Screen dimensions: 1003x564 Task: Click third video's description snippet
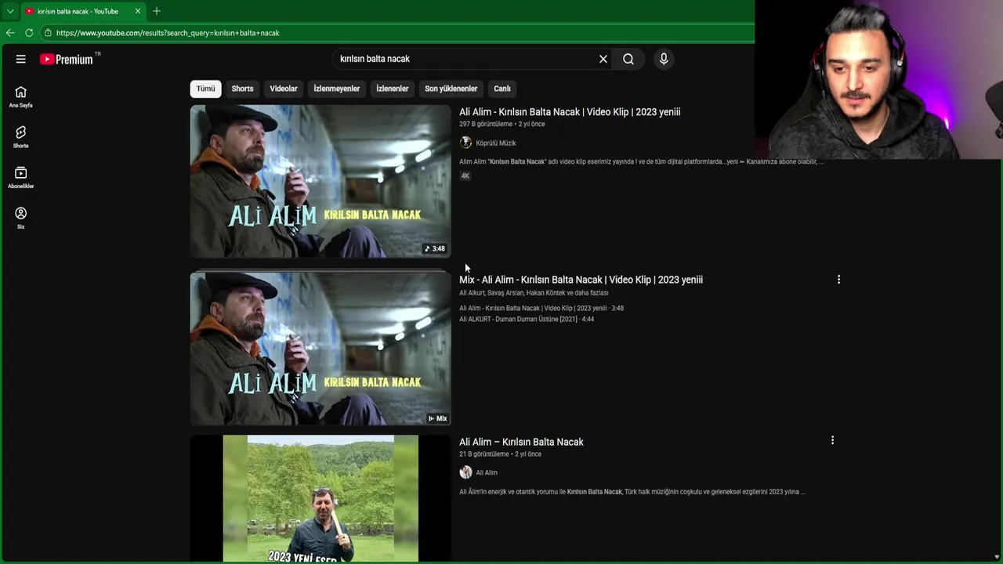pyautogui.click(x=632, y=492)
